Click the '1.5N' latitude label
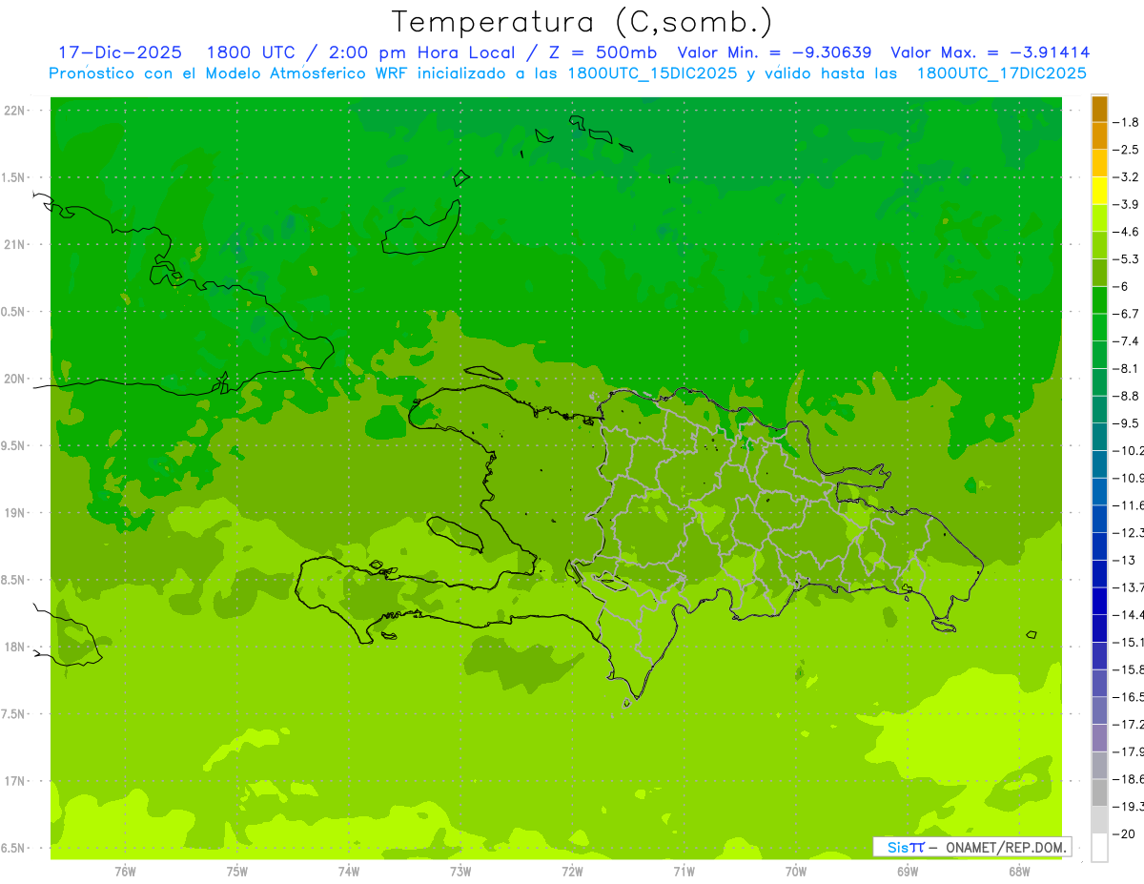Viewport: 1144px width, 884px height. (13, 177)
